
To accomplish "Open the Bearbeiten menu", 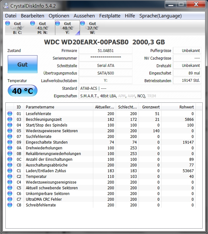I will pyautogui.click(x=33, y=16).
